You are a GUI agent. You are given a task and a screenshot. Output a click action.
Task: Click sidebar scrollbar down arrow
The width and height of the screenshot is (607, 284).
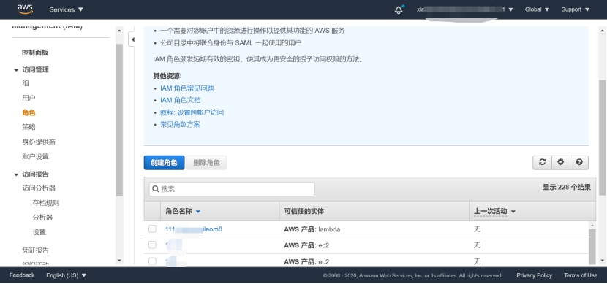[x=119, y=261]
